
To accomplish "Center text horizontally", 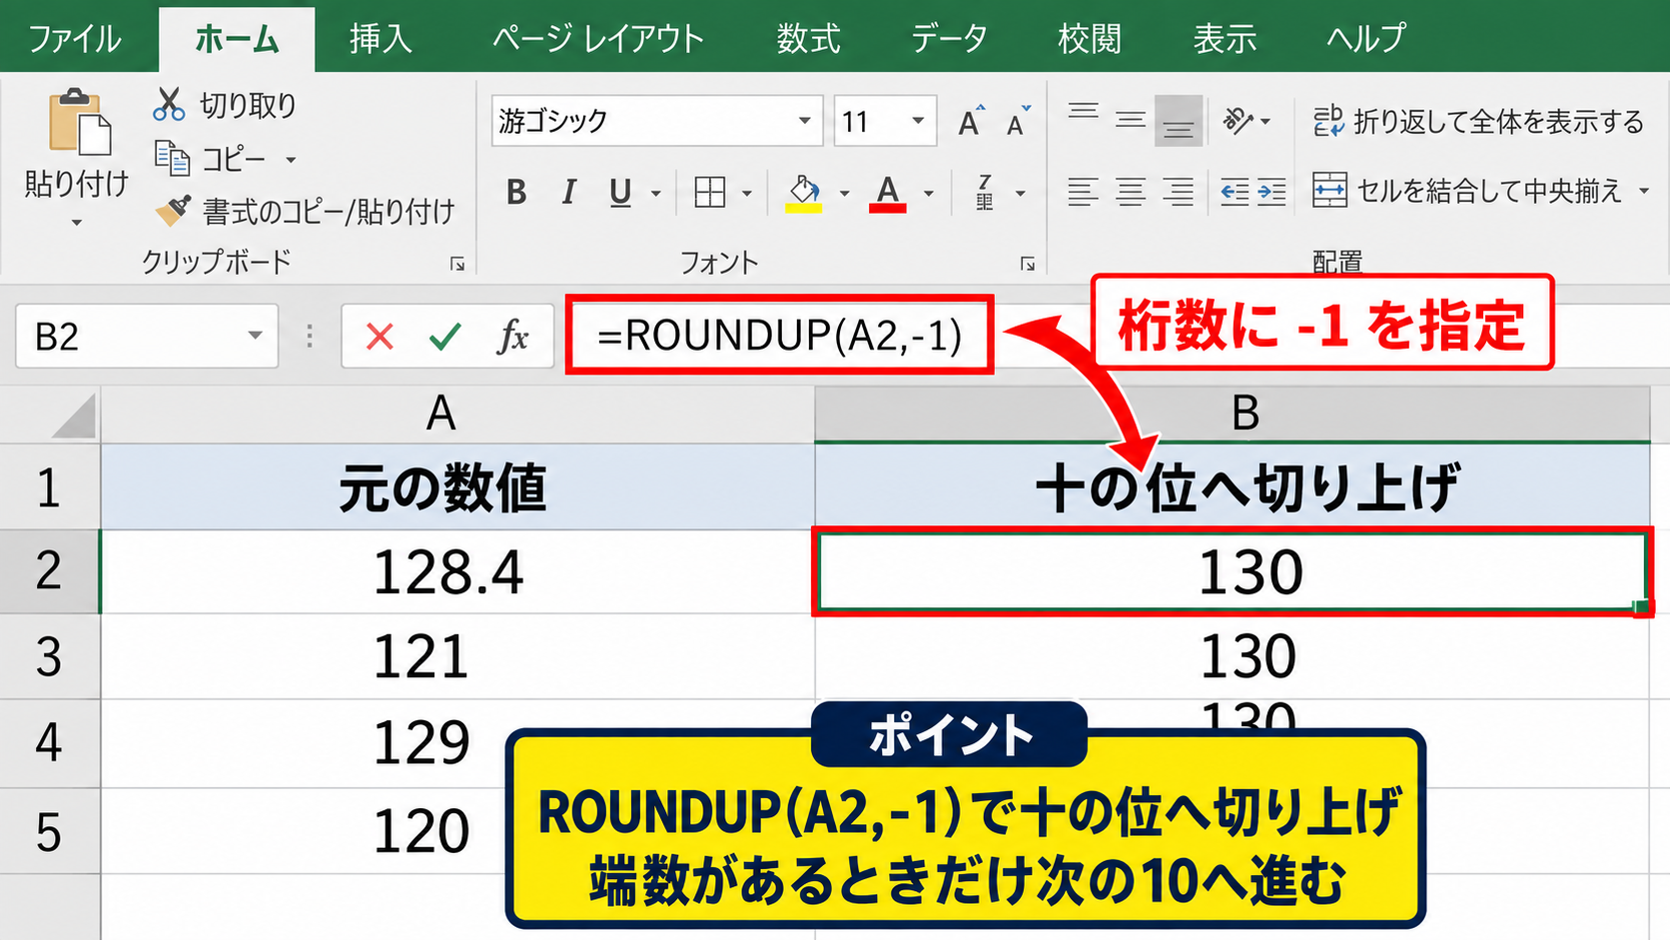I will (1131, 191).
